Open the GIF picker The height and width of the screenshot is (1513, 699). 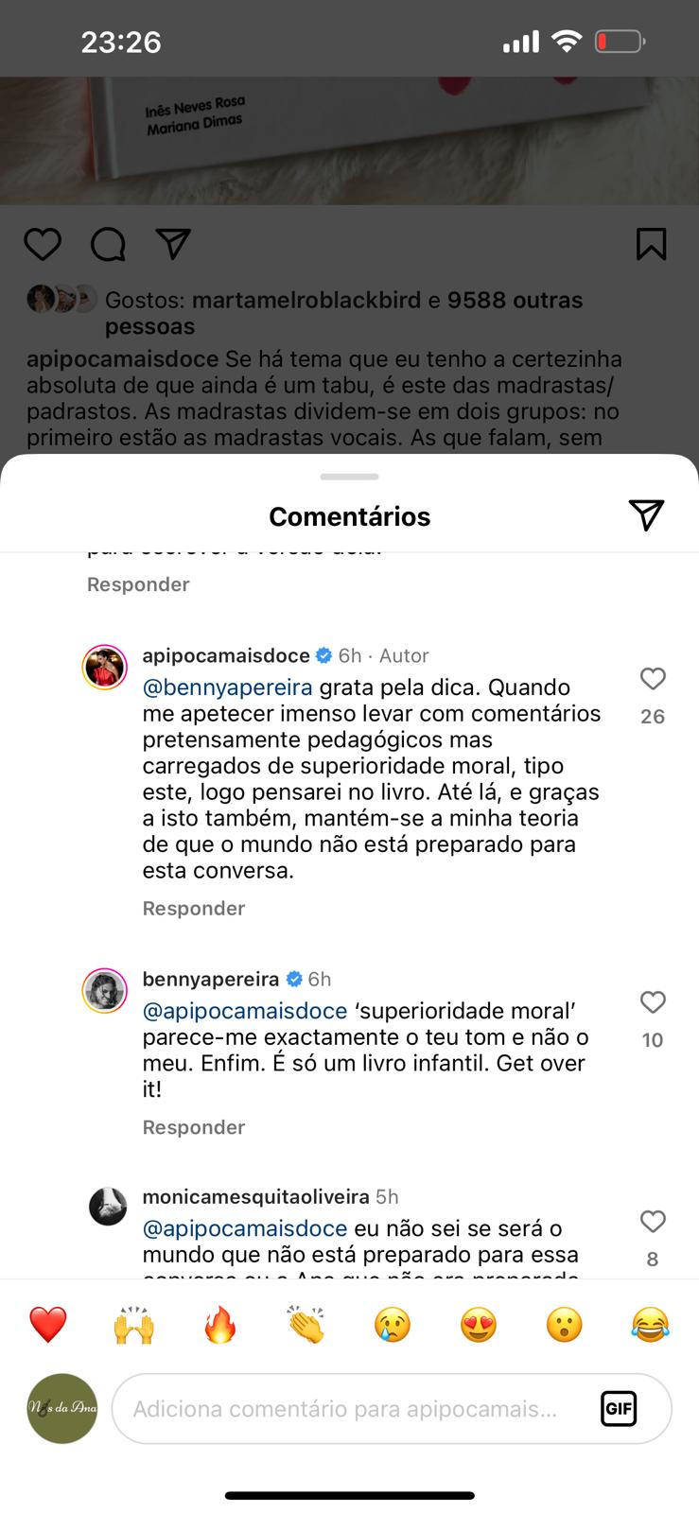[x=619, y=1409]
